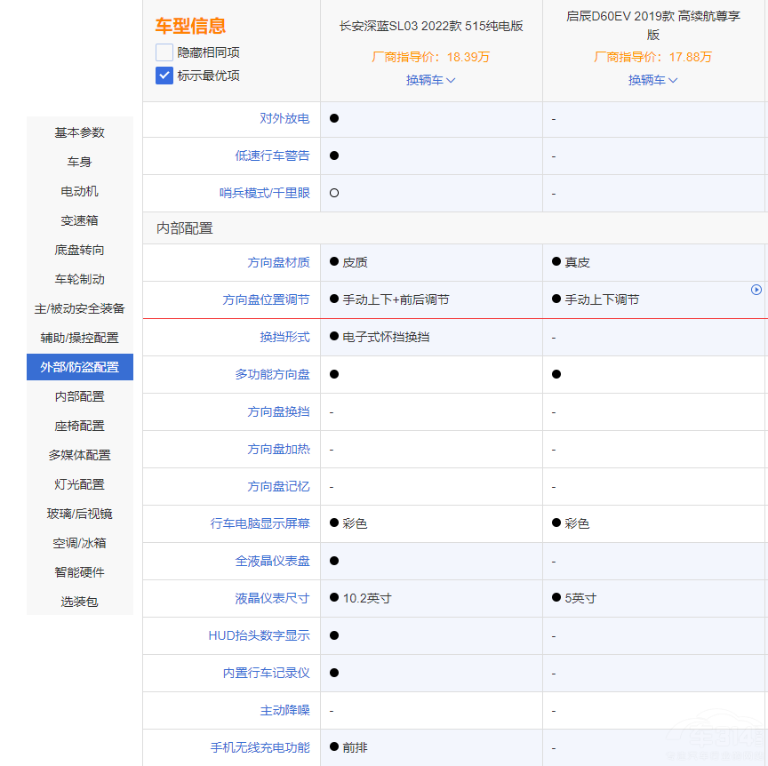Open the 灯光配置 section

tap(79, 484)
